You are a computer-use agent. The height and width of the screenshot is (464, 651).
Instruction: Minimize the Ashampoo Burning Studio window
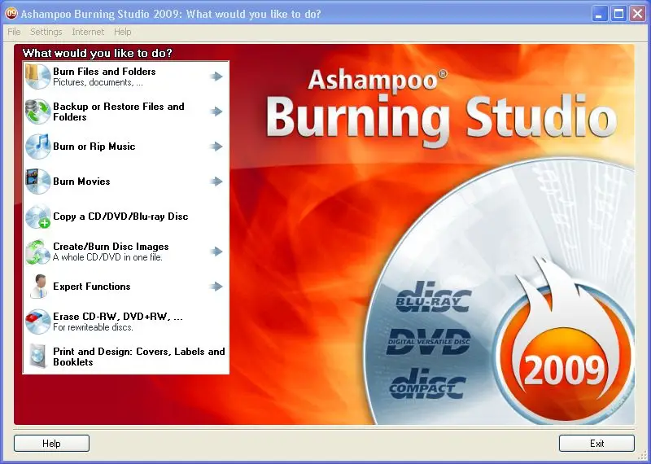599,14
